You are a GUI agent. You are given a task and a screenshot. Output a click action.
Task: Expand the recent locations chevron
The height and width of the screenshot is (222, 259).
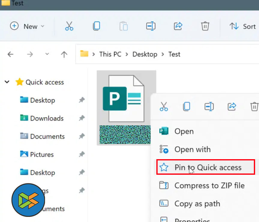click(x=47, y=54)
